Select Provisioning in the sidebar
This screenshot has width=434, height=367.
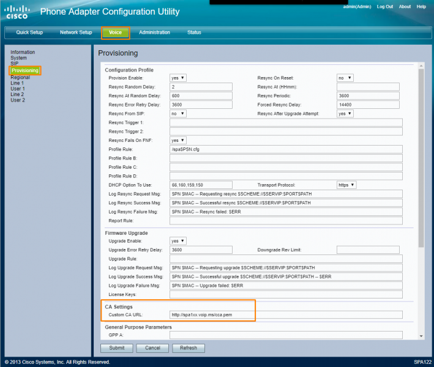click(x=25, y=70)
